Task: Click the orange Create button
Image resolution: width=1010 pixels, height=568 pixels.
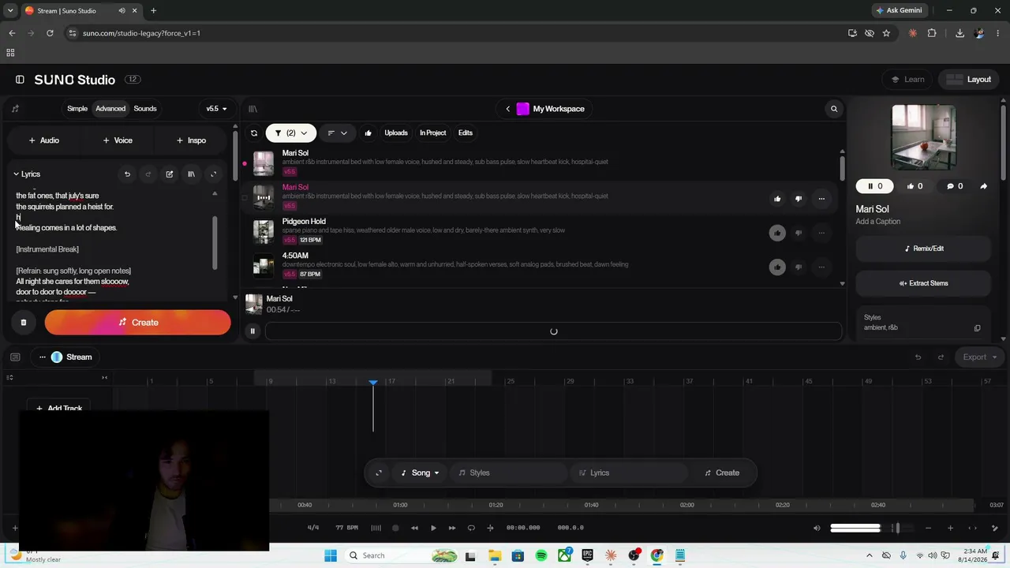Action: (137, 323)
